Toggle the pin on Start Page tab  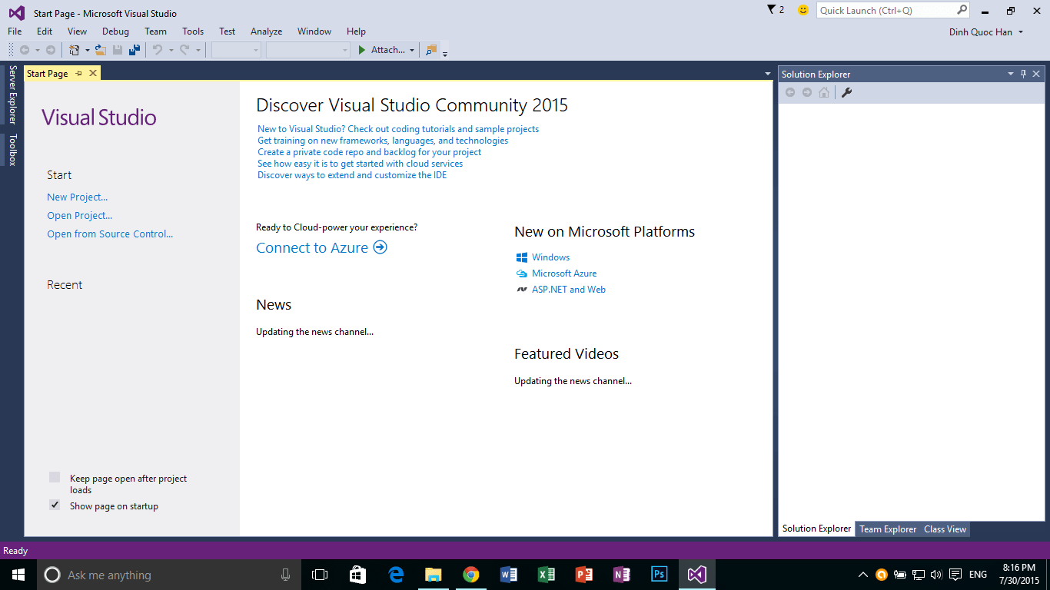tap(79, 73)
